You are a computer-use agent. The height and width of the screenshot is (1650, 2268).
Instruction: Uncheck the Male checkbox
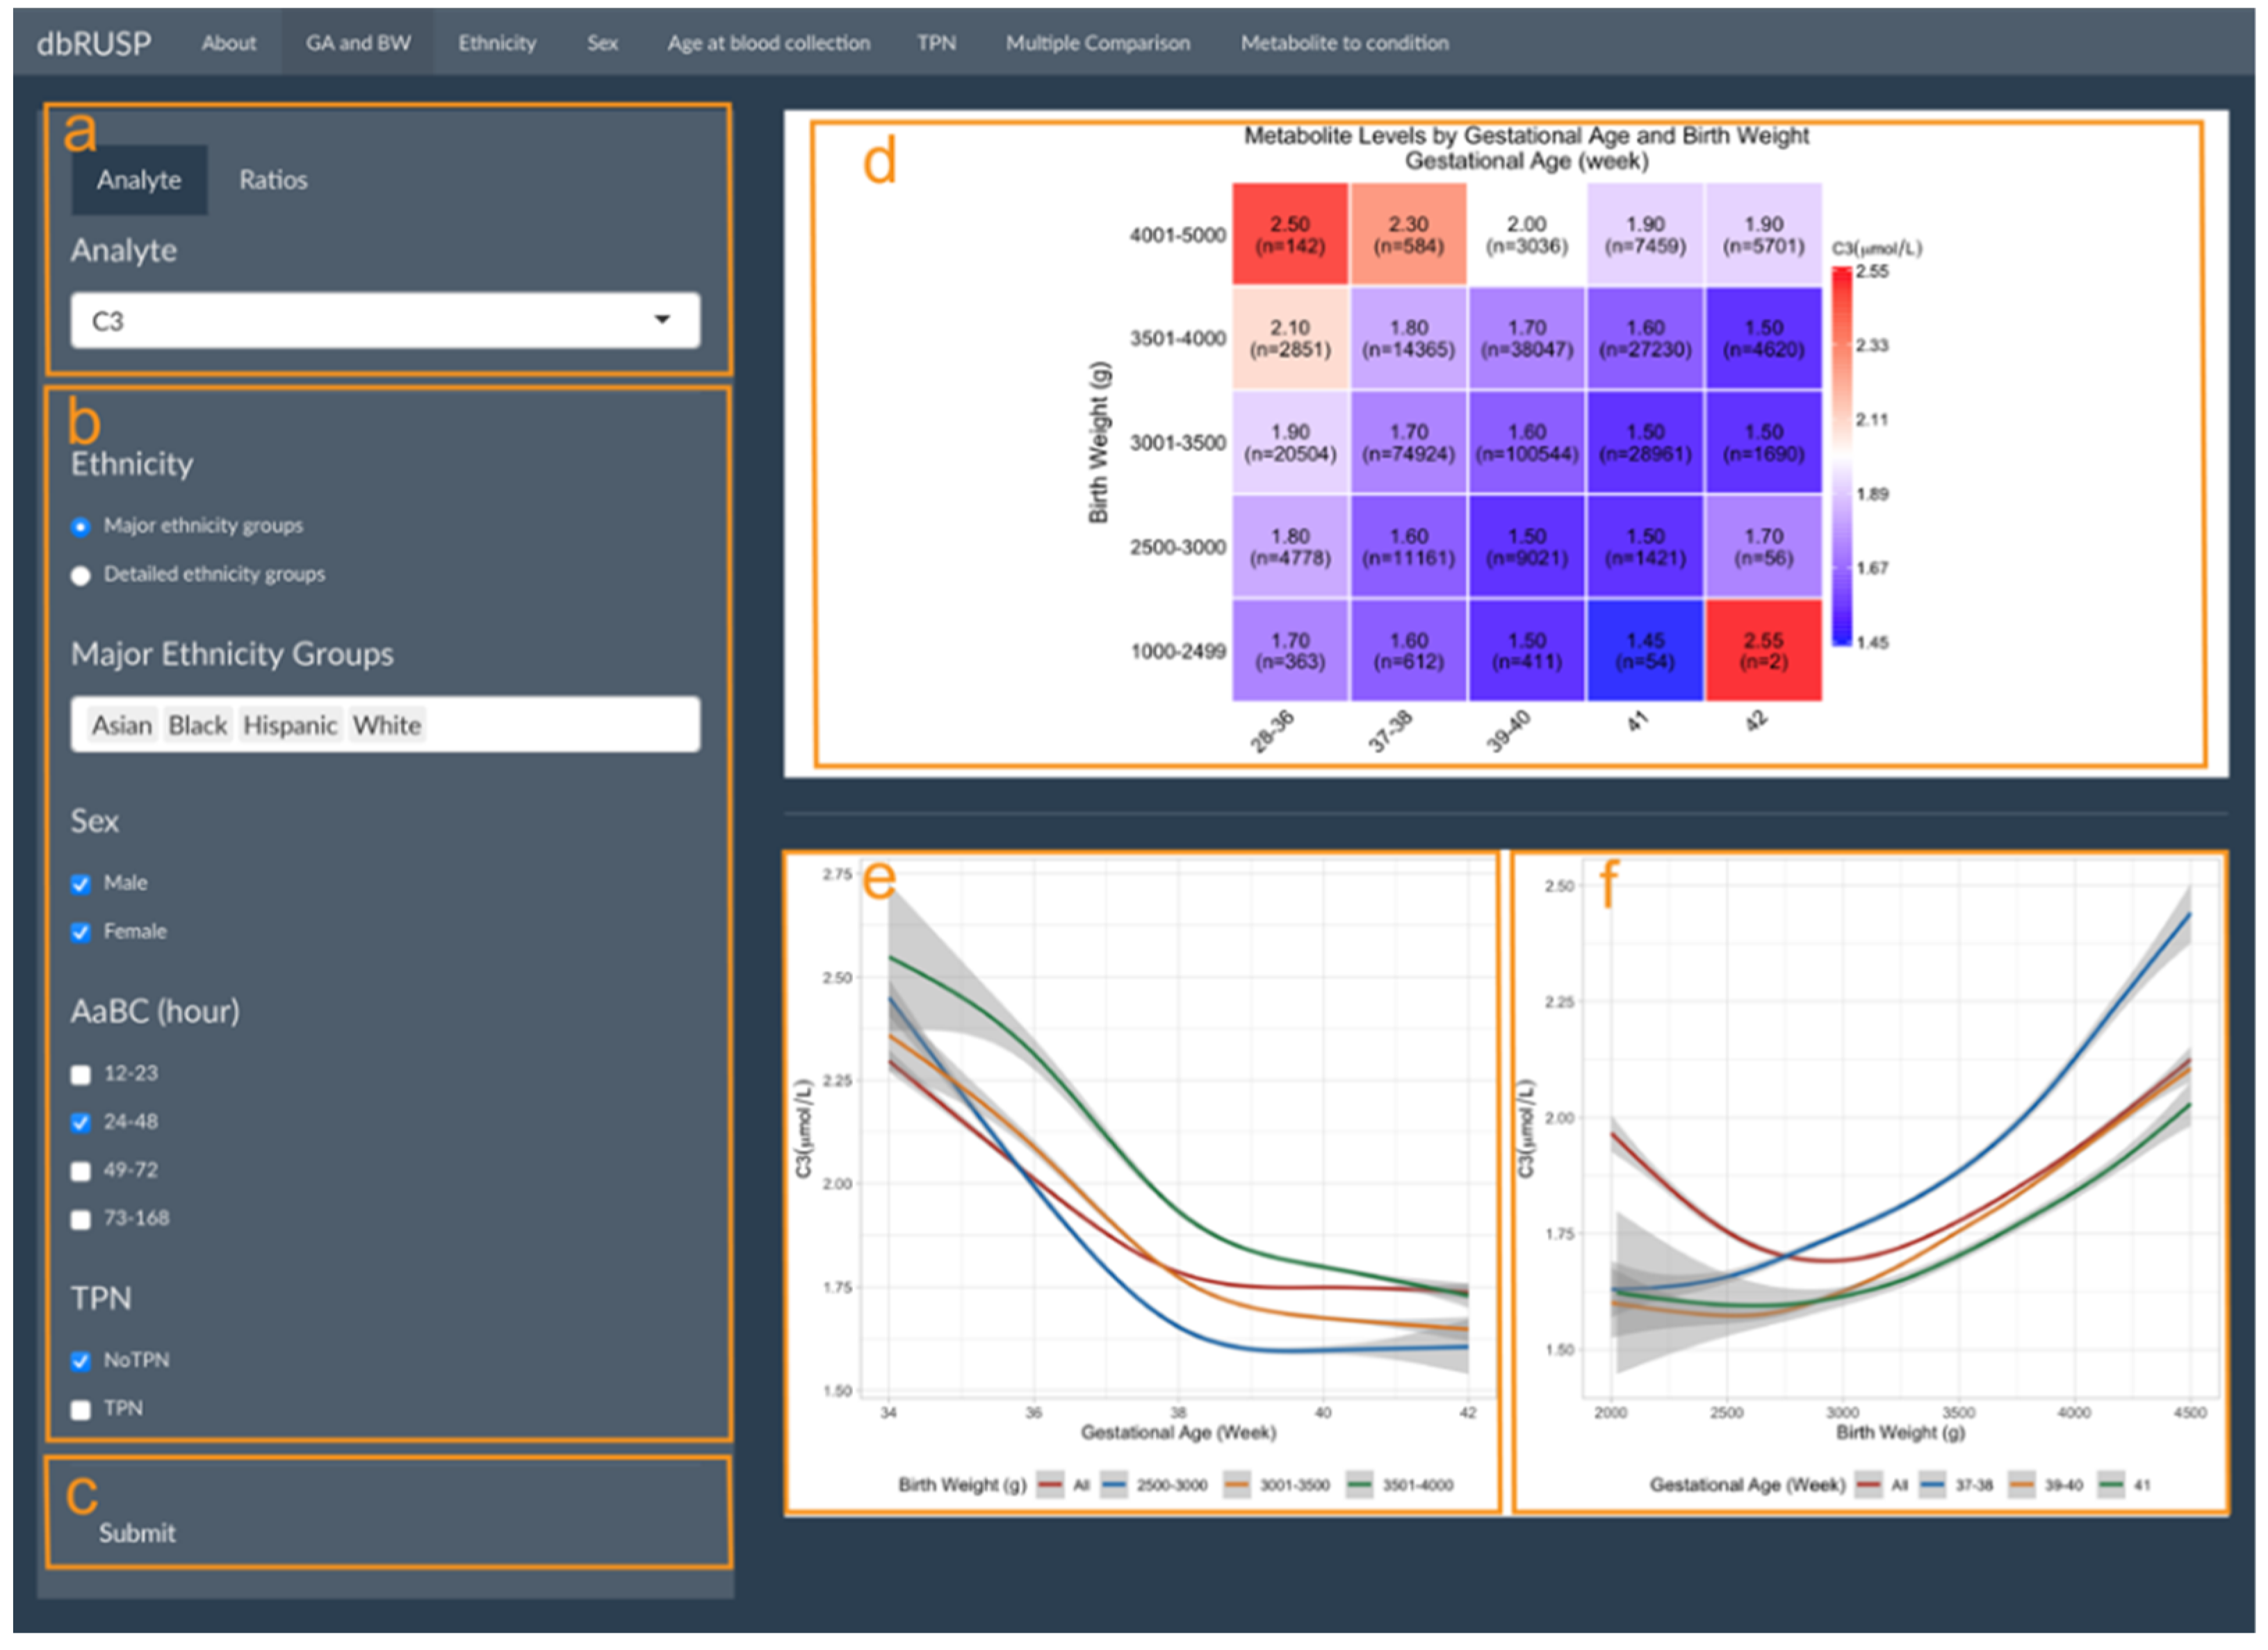click(81, 884)
